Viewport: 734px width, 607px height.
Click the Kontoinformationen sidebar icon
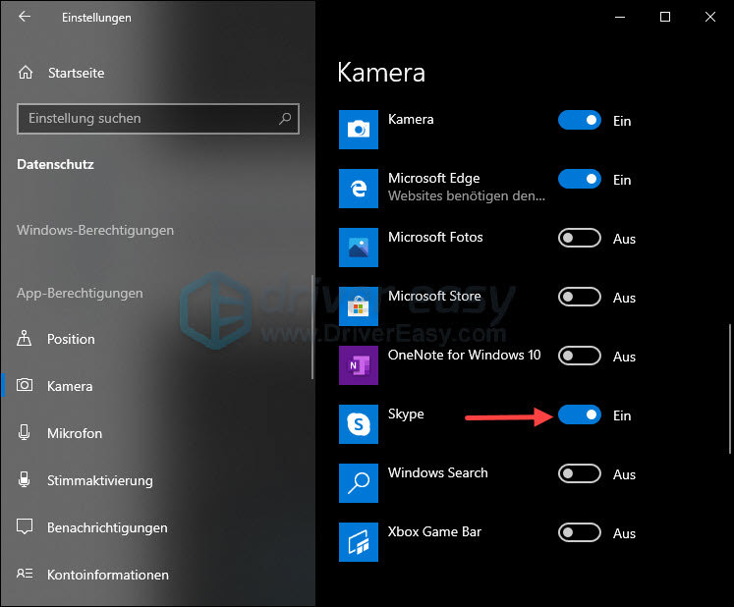click(25, 574)
